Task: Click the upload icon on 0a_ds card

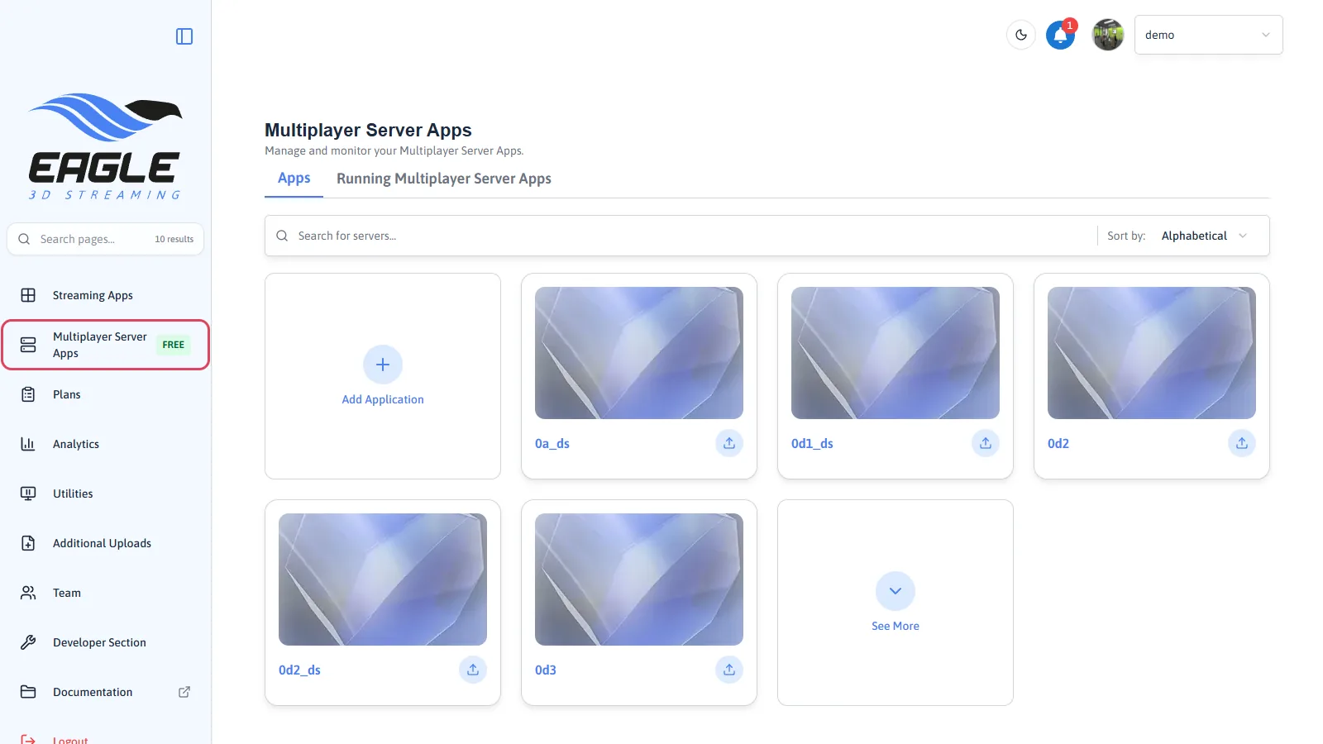Action: (729, 443)
